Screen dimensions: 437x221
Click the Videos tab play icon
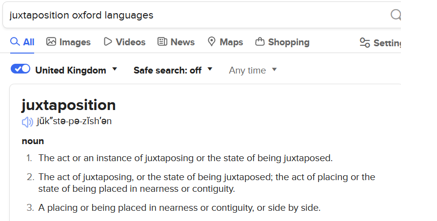click(x=108, y=42)
